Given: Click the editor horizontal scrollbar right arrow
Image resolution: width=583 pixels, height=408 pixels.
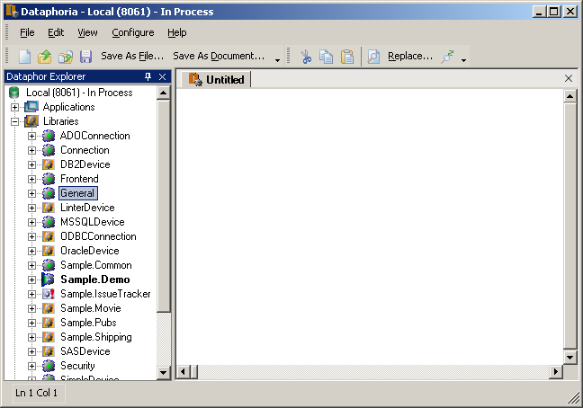Looking at the screenshot, I should point(556,372).
